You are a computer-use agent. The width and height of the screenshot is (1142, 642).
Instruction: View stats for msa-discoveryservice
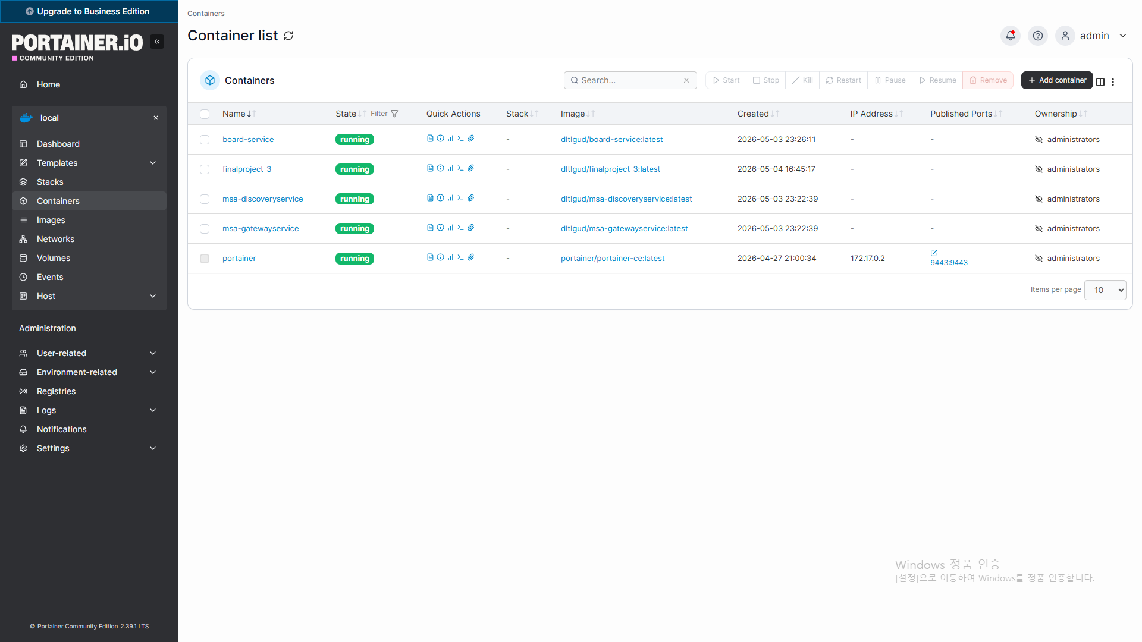pyautogui.click(x=450, y=198)
